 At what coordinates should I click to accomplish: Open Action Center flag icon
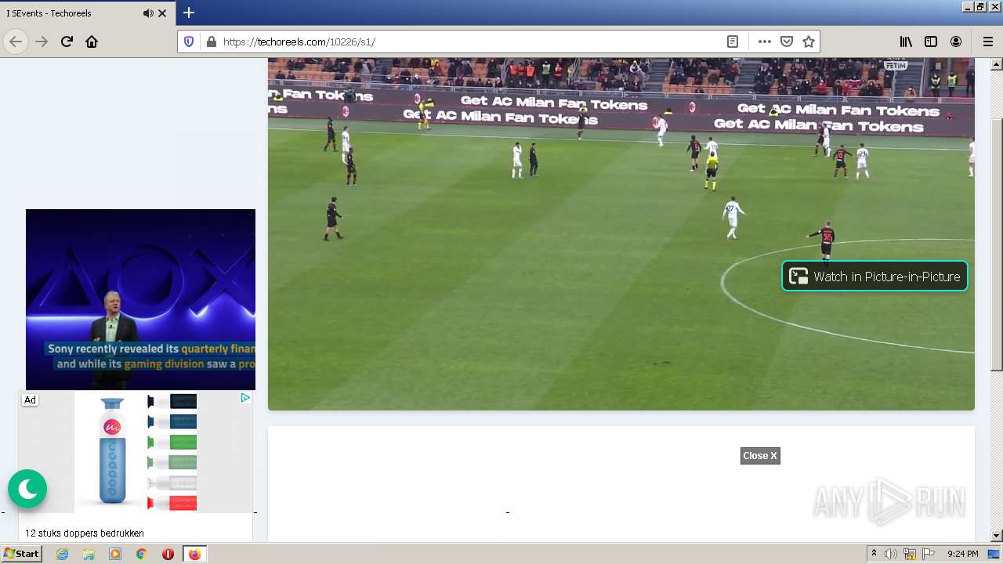[929, 554]
